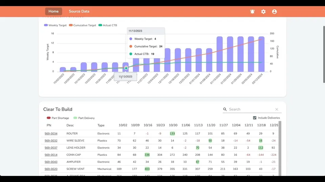
Task: Click the Part Delivery legend label
Action: coord(86,118)
